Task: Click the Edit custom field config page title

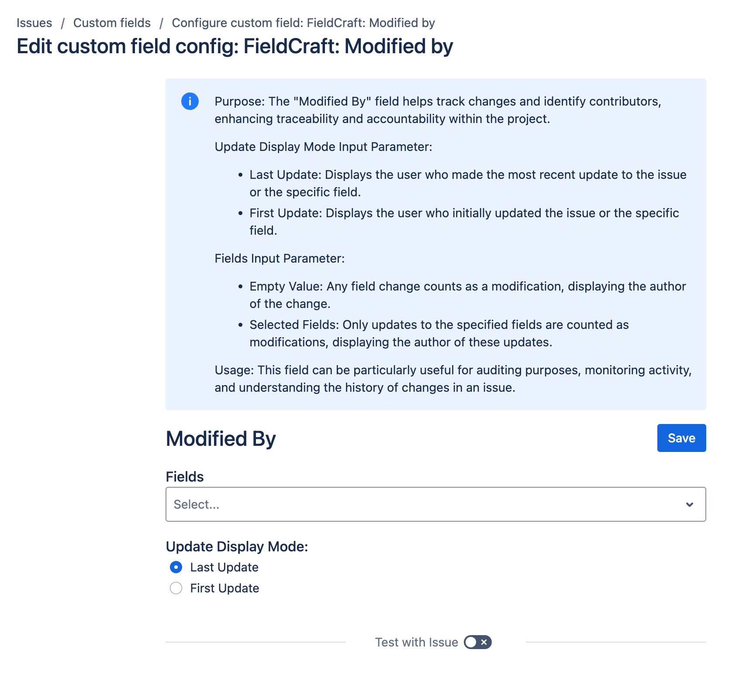Action: click(235, 46)
